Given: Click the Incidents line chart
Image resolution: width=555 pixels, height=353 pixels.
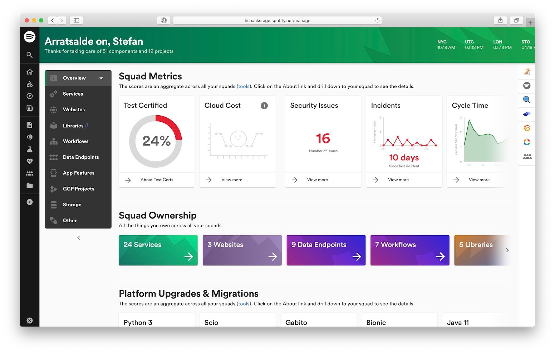Looking at the screenshot, I should (405, 133).
